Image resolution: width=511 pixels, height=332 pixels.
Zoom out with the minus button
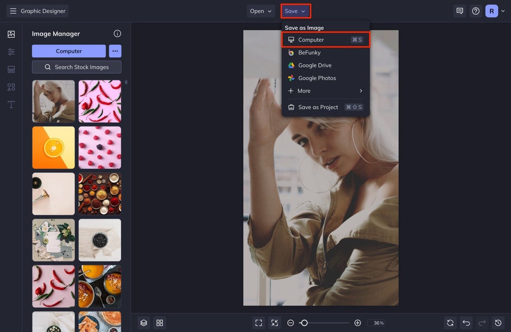pos(290,323)
